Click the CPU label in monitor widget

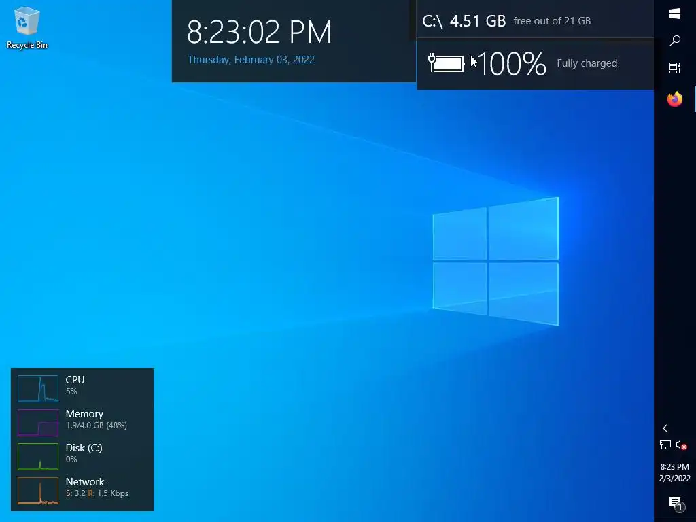click(x=75, y=379)
